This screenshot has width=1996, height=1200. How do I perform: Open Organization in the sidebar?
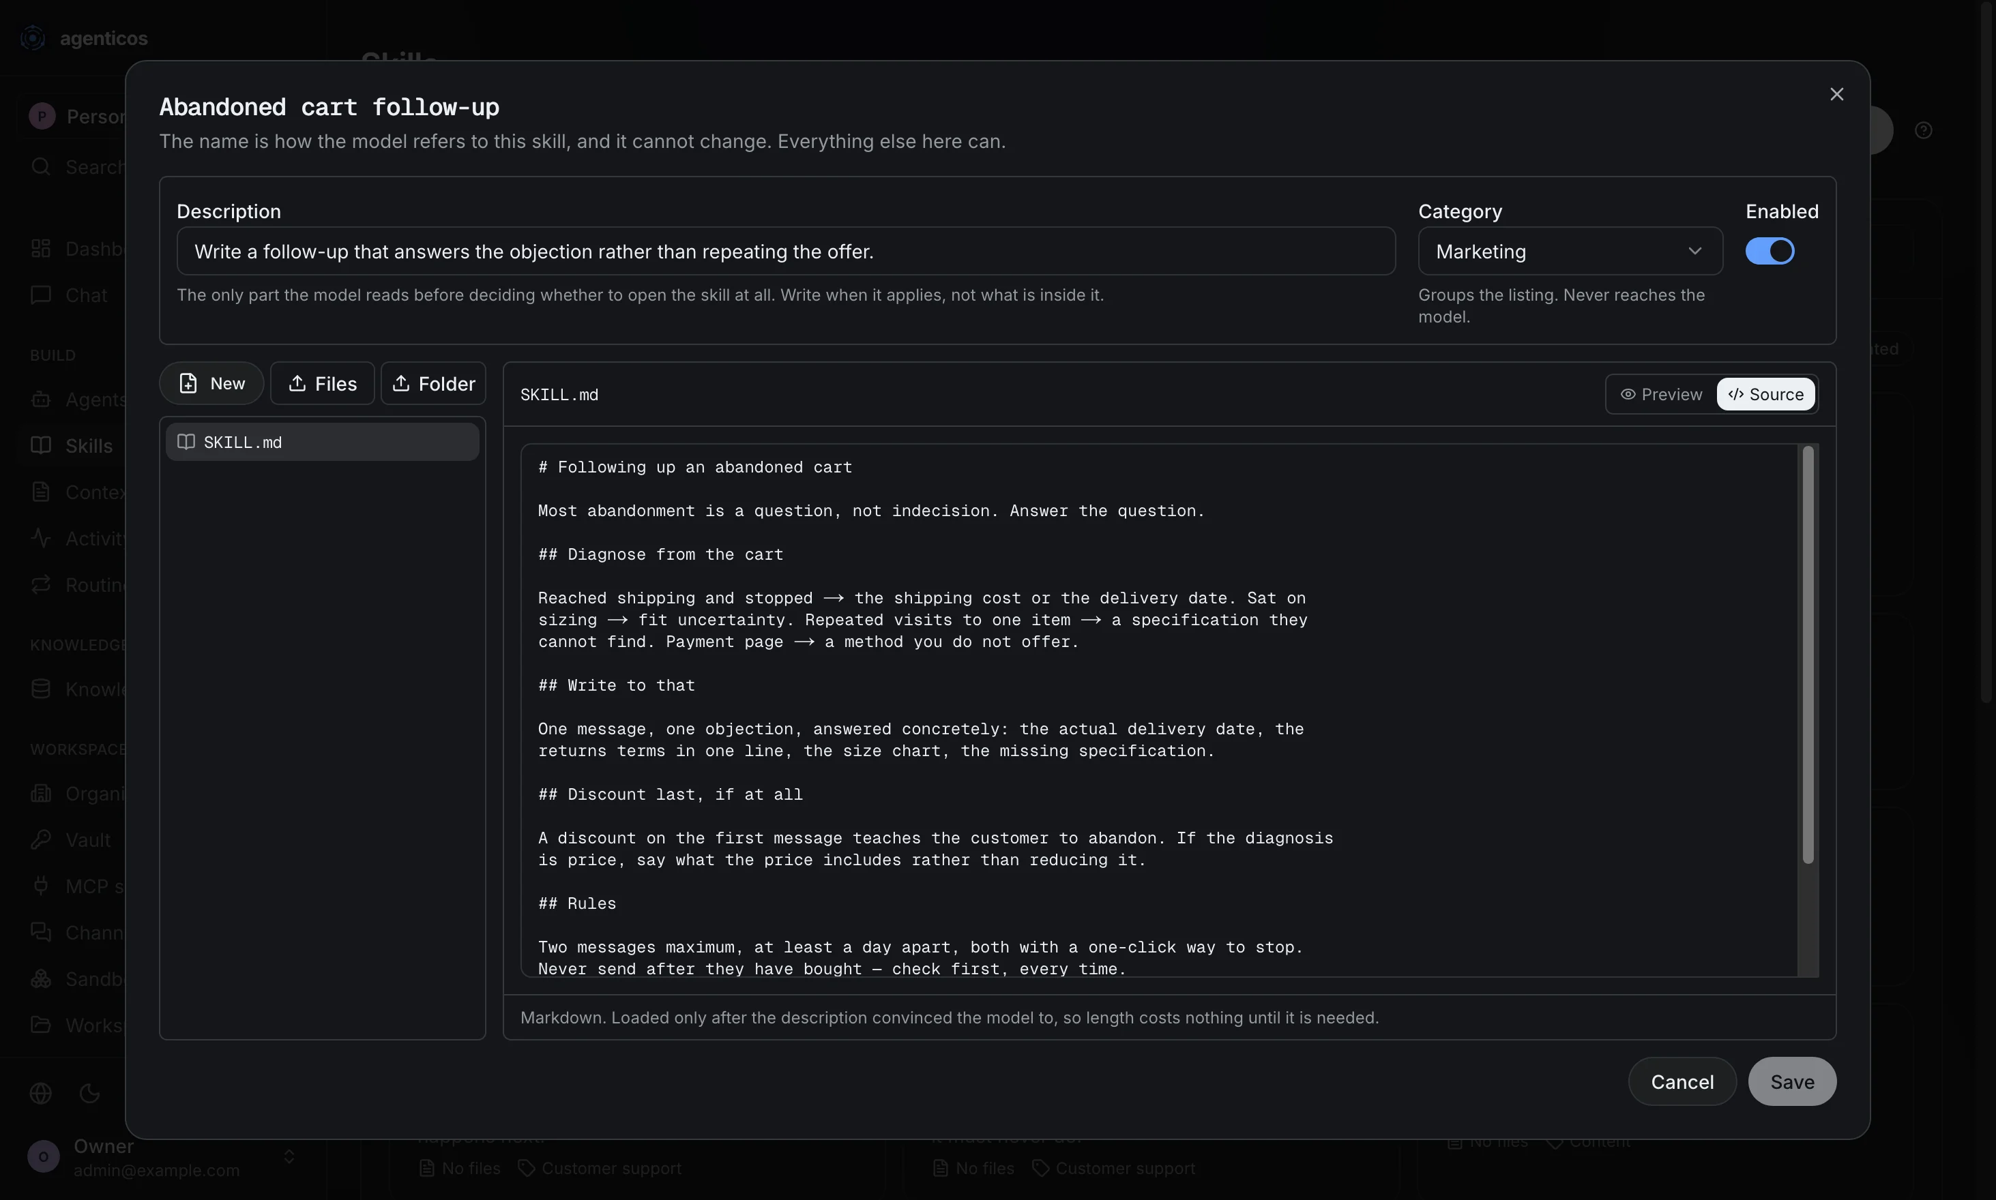(x=78, y=793)
